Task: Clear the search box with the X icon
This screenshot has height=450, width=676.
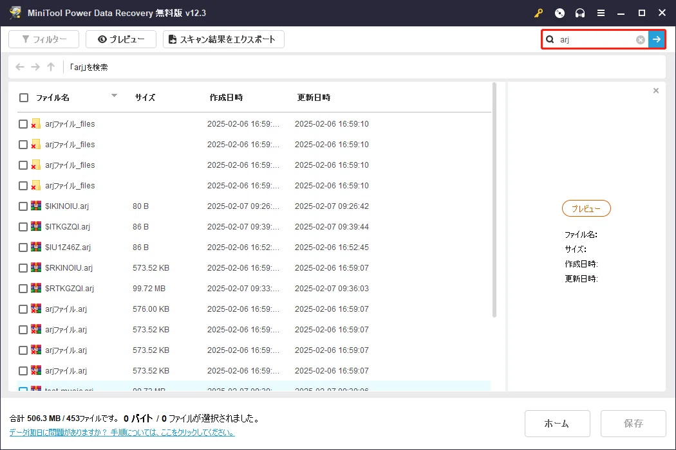Action: coord(641,40)
